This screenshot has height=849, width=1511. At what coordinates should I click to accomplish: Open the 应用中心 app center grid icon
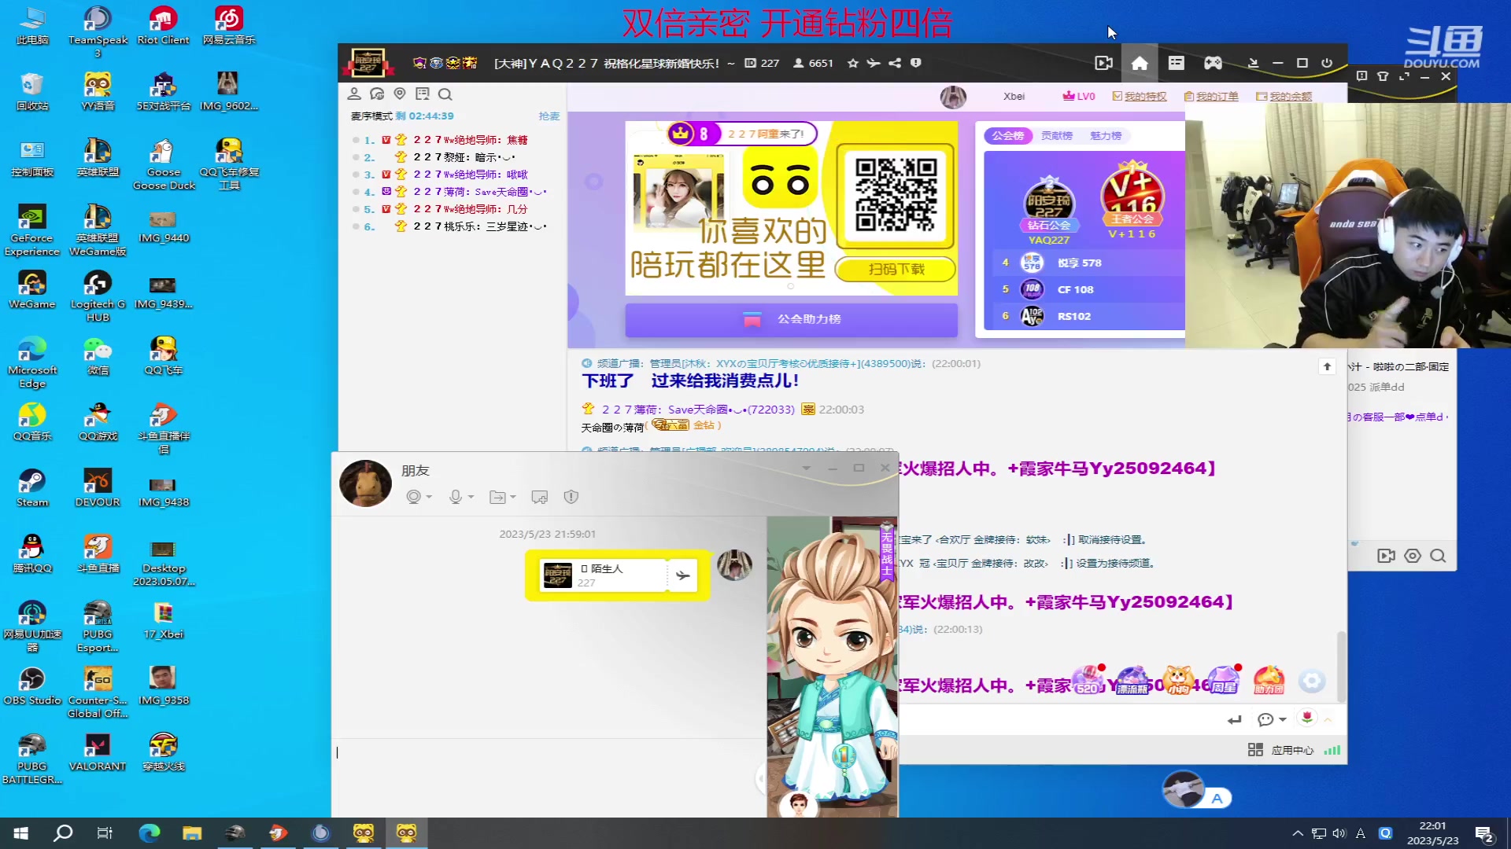click(1256, 750)
